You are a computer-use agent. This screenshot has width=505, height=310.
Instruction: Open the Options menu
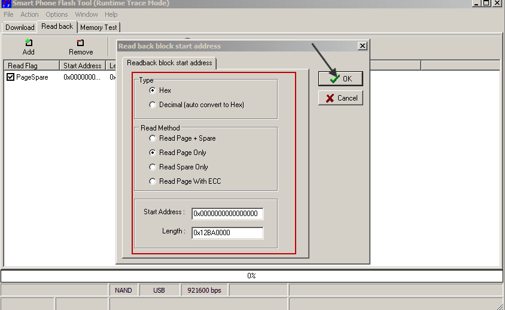pyautogui.click(x=57, y=14)
